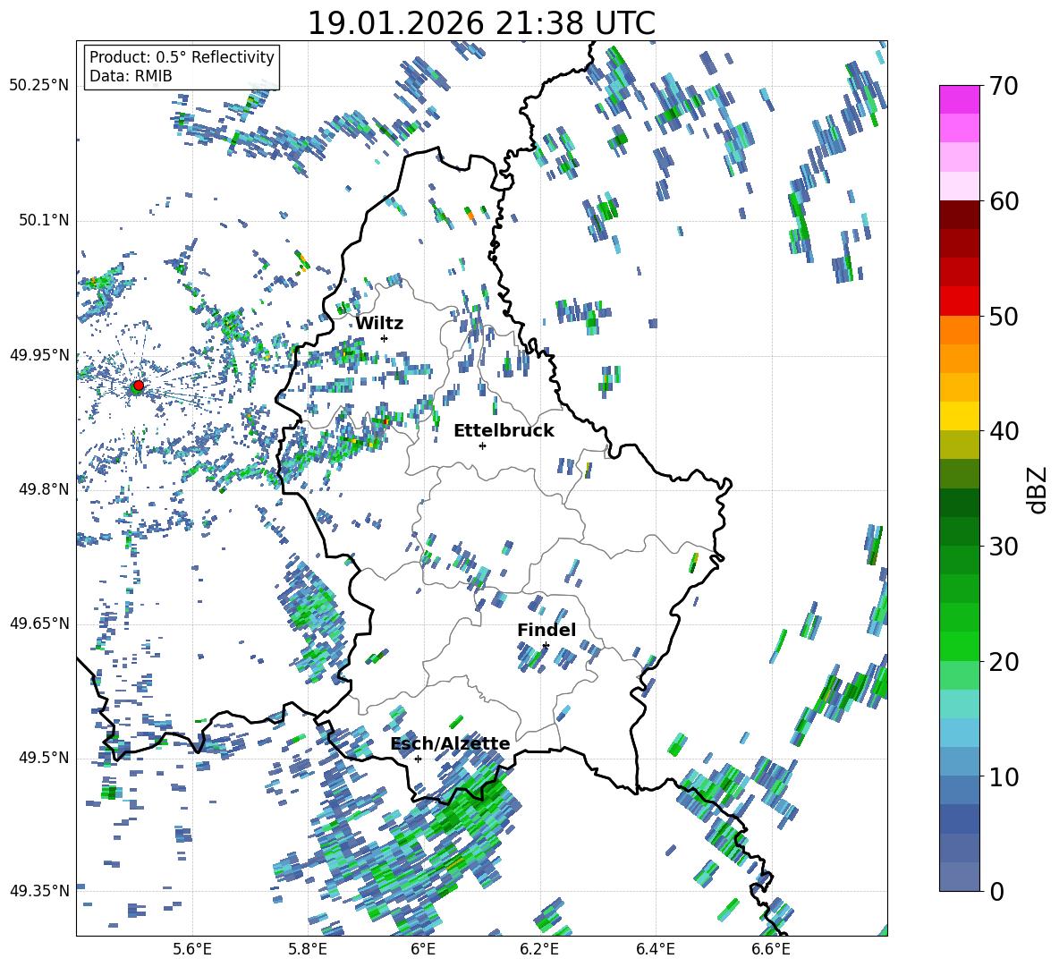1059x967 pixels.
Task: Click the 50 value on the colorbar
Action: click(x=1004, y=316)
